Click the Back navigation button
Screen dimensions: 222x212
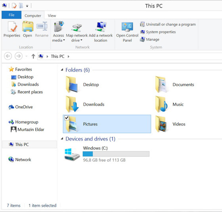[x=8, y=56]
